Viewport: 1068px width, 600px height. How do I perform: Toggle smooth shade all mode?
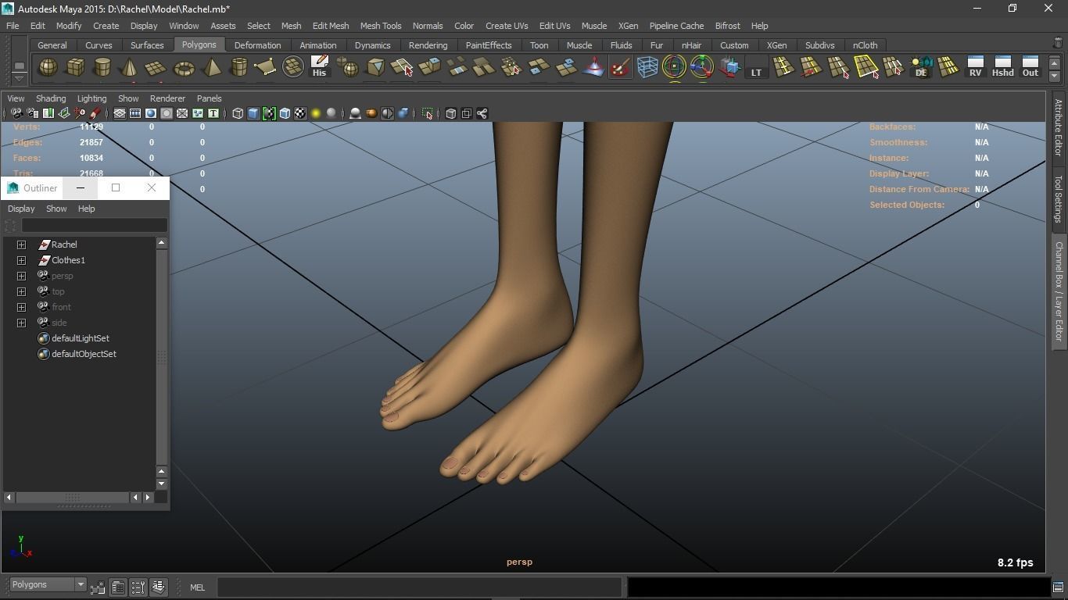[253, 113]
